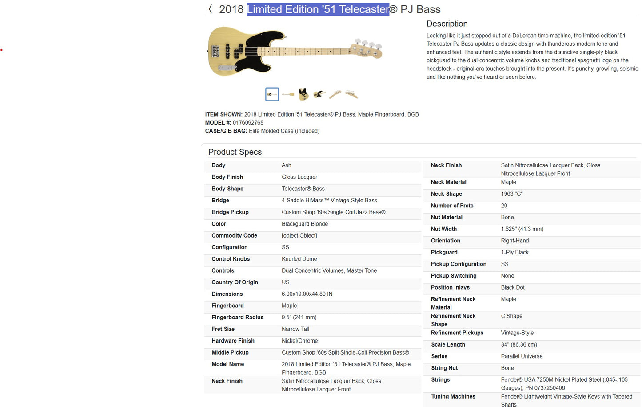The width and height of the screenshot is (642, 407).
Task: Select the headstock front thumbnail
Action: [335, 94]
